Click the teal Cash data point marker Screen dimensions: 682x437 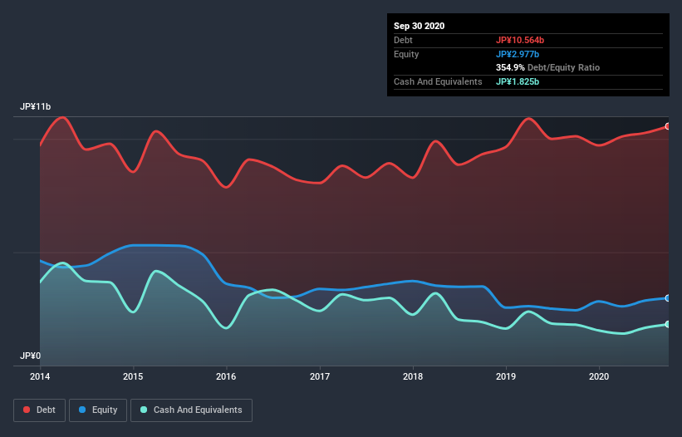point(668,324)
